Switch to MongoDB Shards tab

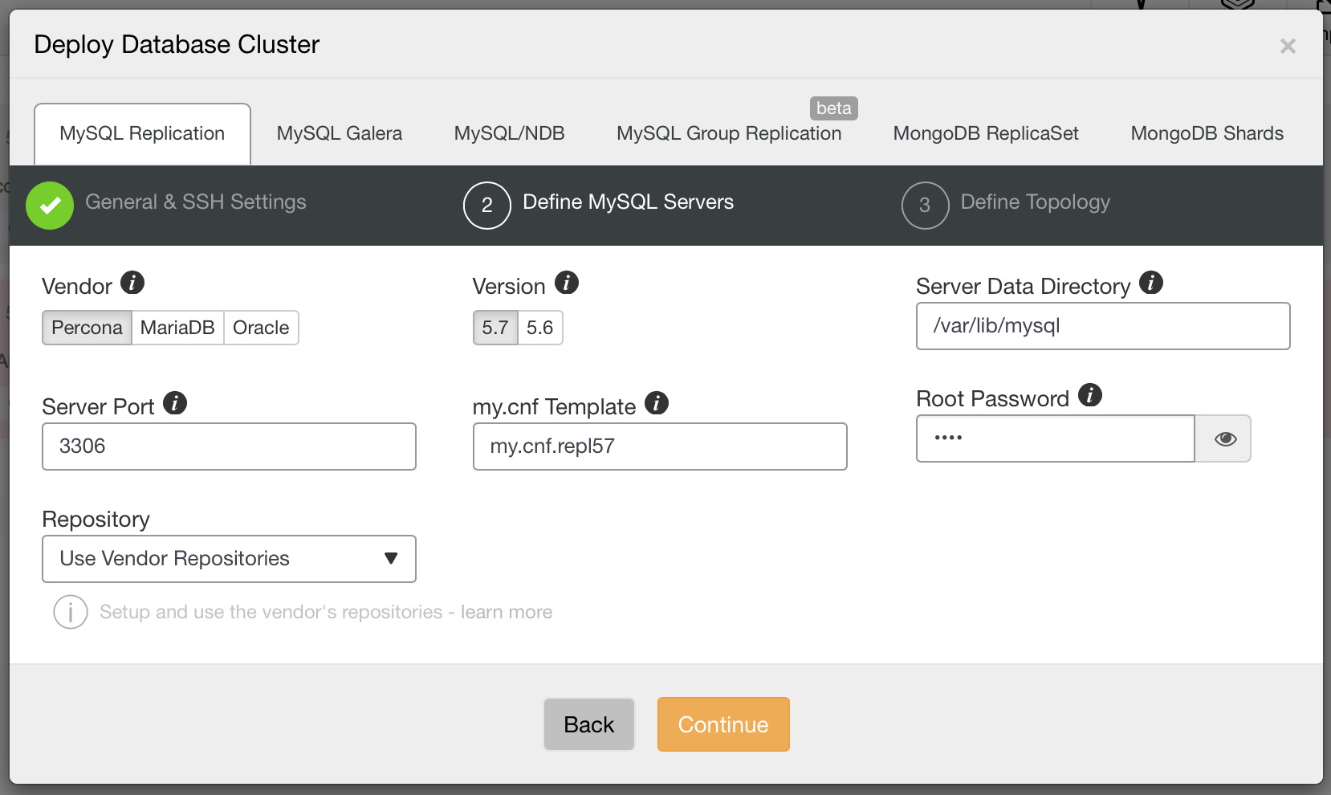pyautogui.click(x=1207, y=133)
